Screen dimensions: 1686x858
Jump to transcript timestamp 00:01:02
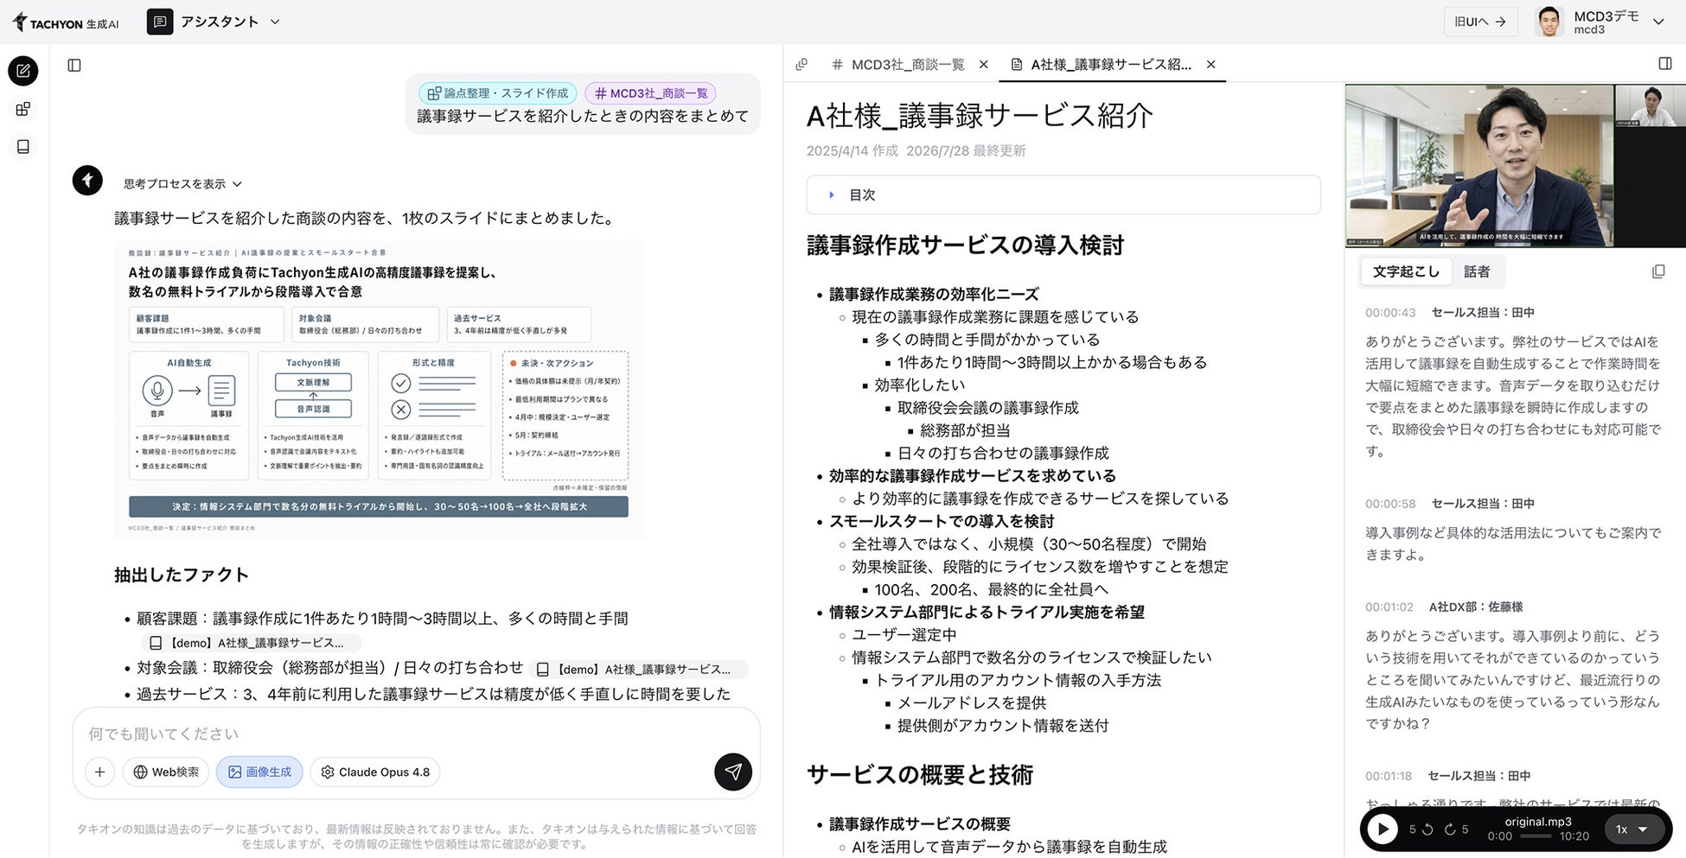pyautogui.click(x=1389, y=607)
